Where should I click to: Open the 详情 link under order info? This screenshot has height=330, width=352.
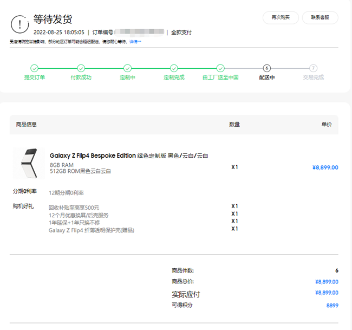(x=135, y=41)
